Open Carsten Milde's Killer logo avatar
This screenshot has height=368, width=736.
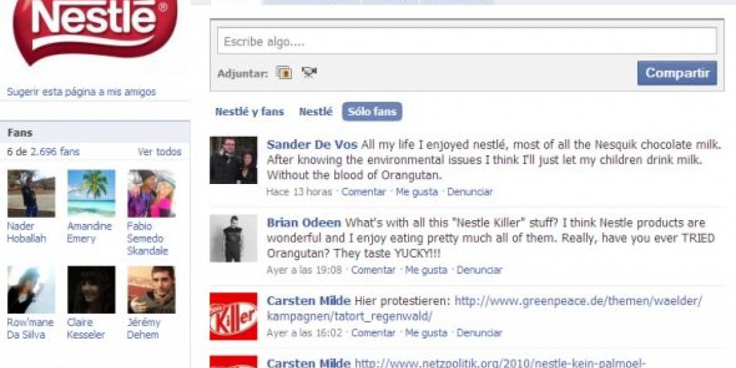click(234, 316)
